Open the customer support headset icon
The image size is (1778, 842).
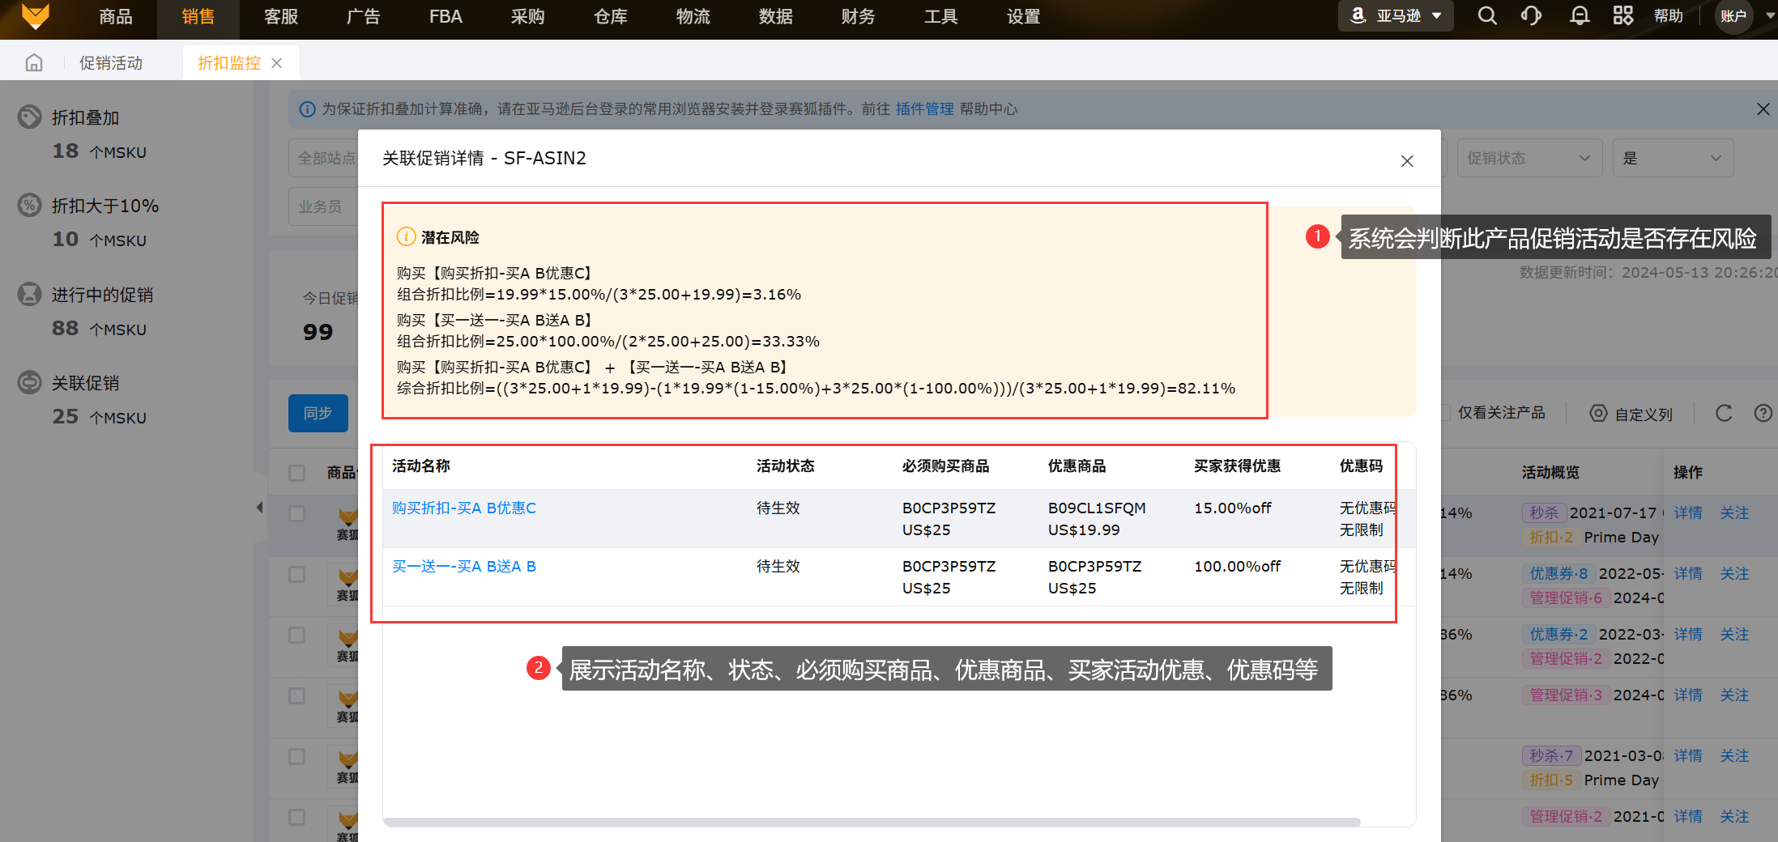(1531, 16)
